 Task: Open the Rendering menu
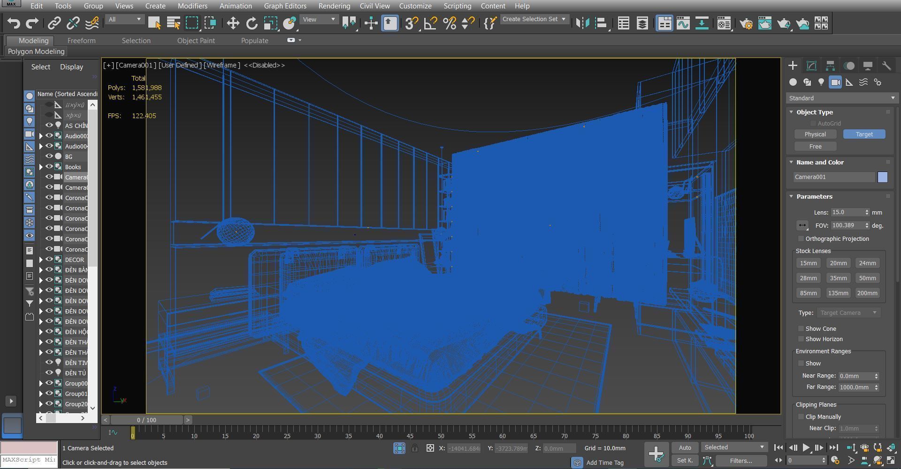[334, 6]
